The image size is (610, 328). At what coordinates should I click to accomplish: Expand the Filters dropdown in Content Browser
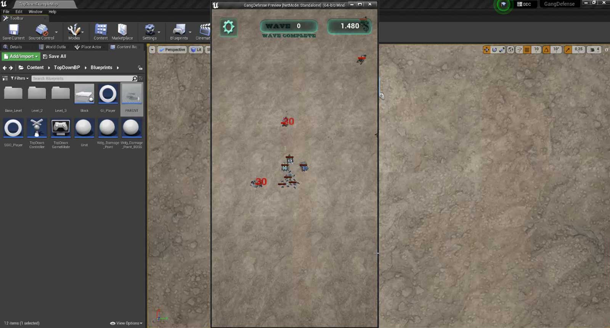click(19, 78)
